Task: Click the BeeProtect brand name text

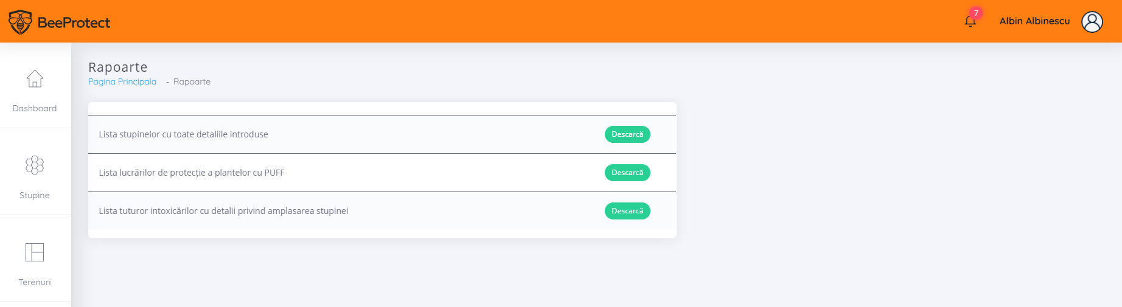Action: click(74, 22)
